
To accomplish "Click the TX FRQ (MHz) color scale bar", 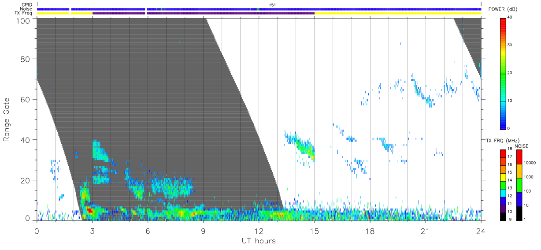I will coord(503,184).
